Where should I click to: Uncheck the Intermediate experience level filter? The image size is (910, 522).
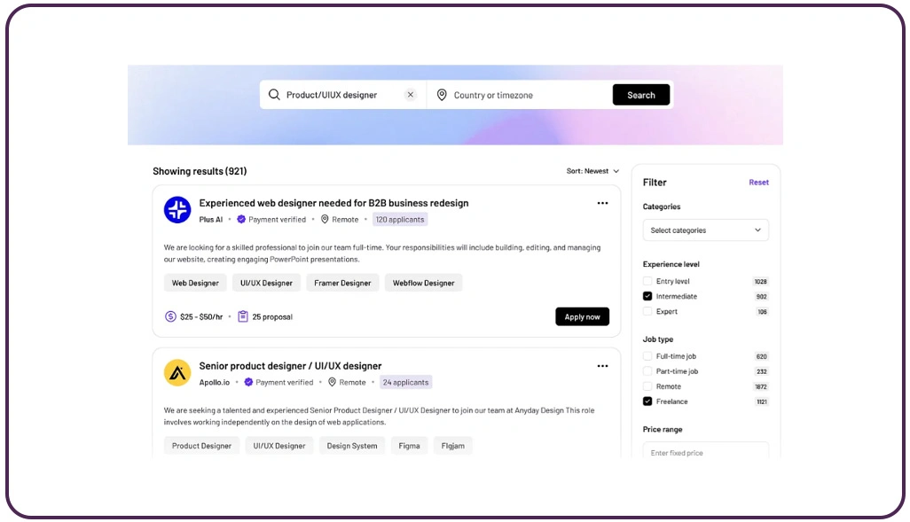647,296
